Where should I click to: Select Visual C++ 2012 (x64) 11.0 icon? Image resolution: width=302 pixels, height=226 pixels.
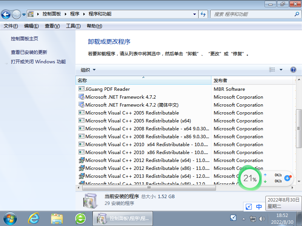(x=82, y=160)
